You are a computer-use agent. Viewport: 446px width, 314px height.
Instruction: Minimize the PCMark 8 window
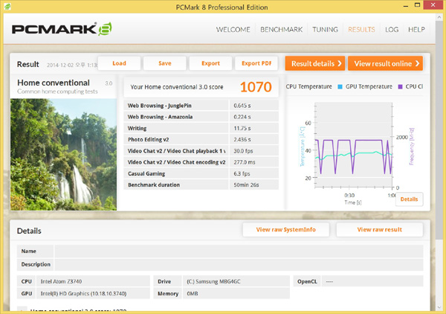pyautogui.click(x=406, y=5)
